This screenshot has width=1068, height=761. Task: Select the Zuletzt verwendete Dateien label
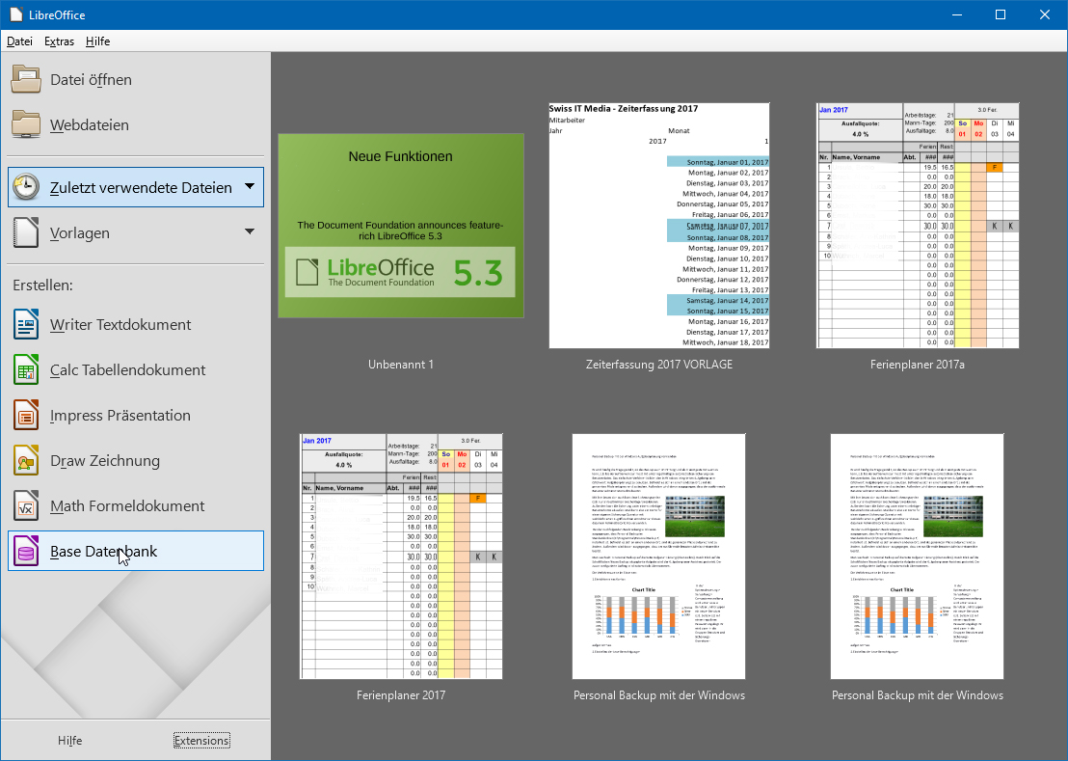pyautogui.click(x=141, y=187)
